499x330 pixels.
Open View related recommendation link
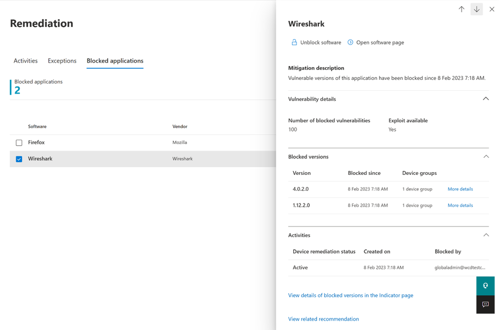pyautogui.click(x=323, y=319)
